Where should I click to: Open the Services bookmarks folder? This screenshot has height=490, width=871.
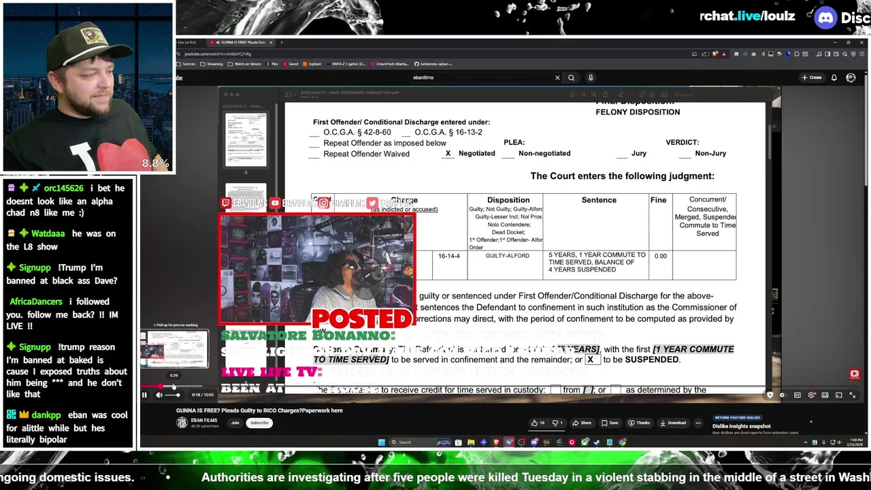(x=186, y=64)
